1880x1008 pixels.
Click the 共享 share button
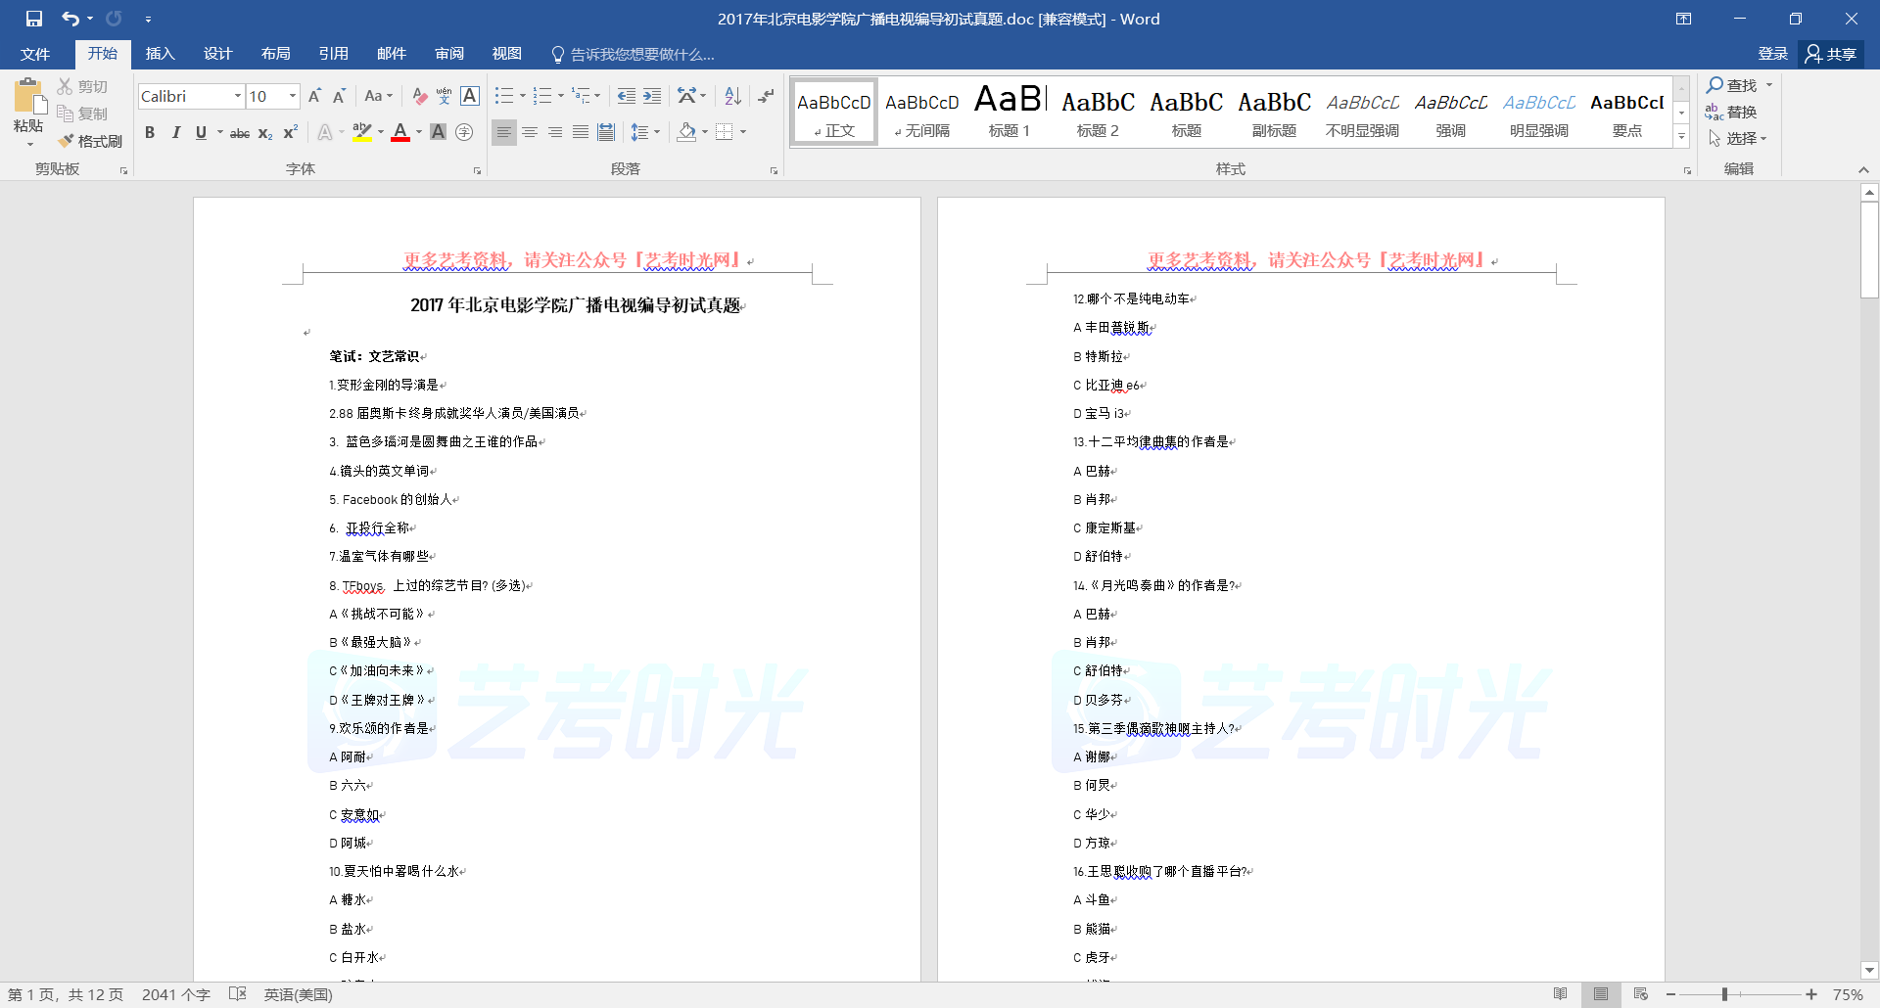1831,54
